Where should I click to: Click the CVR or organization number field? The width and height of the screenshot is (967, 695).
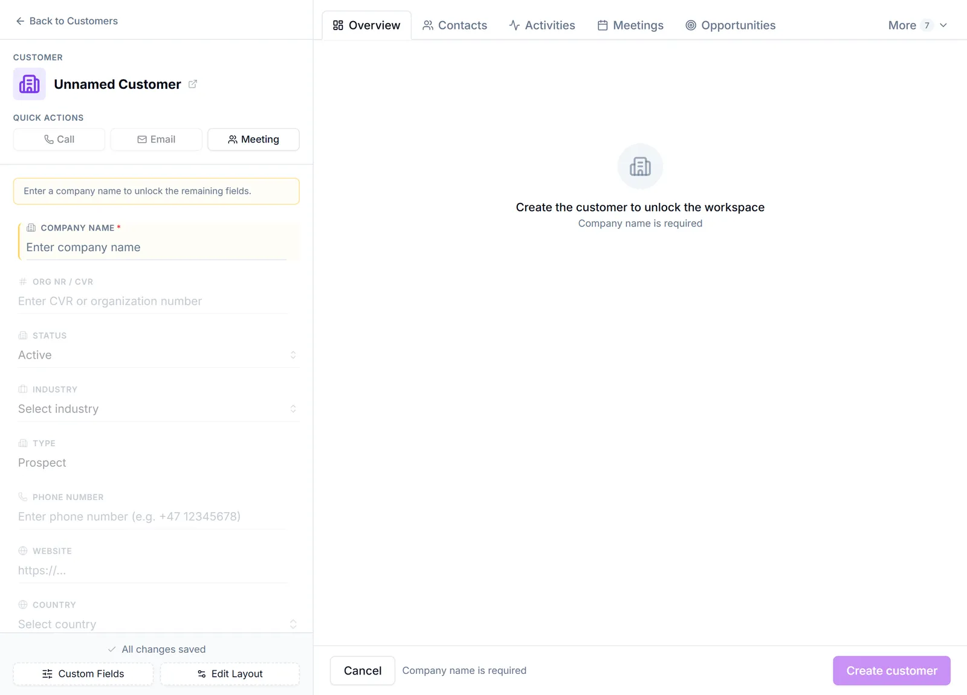152,301
